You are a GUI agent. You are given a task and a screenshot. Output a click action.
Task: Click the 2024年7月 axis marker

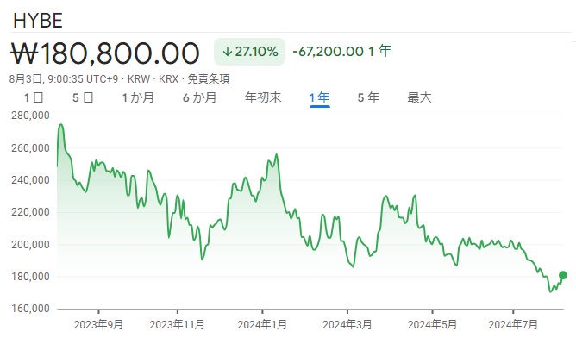click(513, 324)
